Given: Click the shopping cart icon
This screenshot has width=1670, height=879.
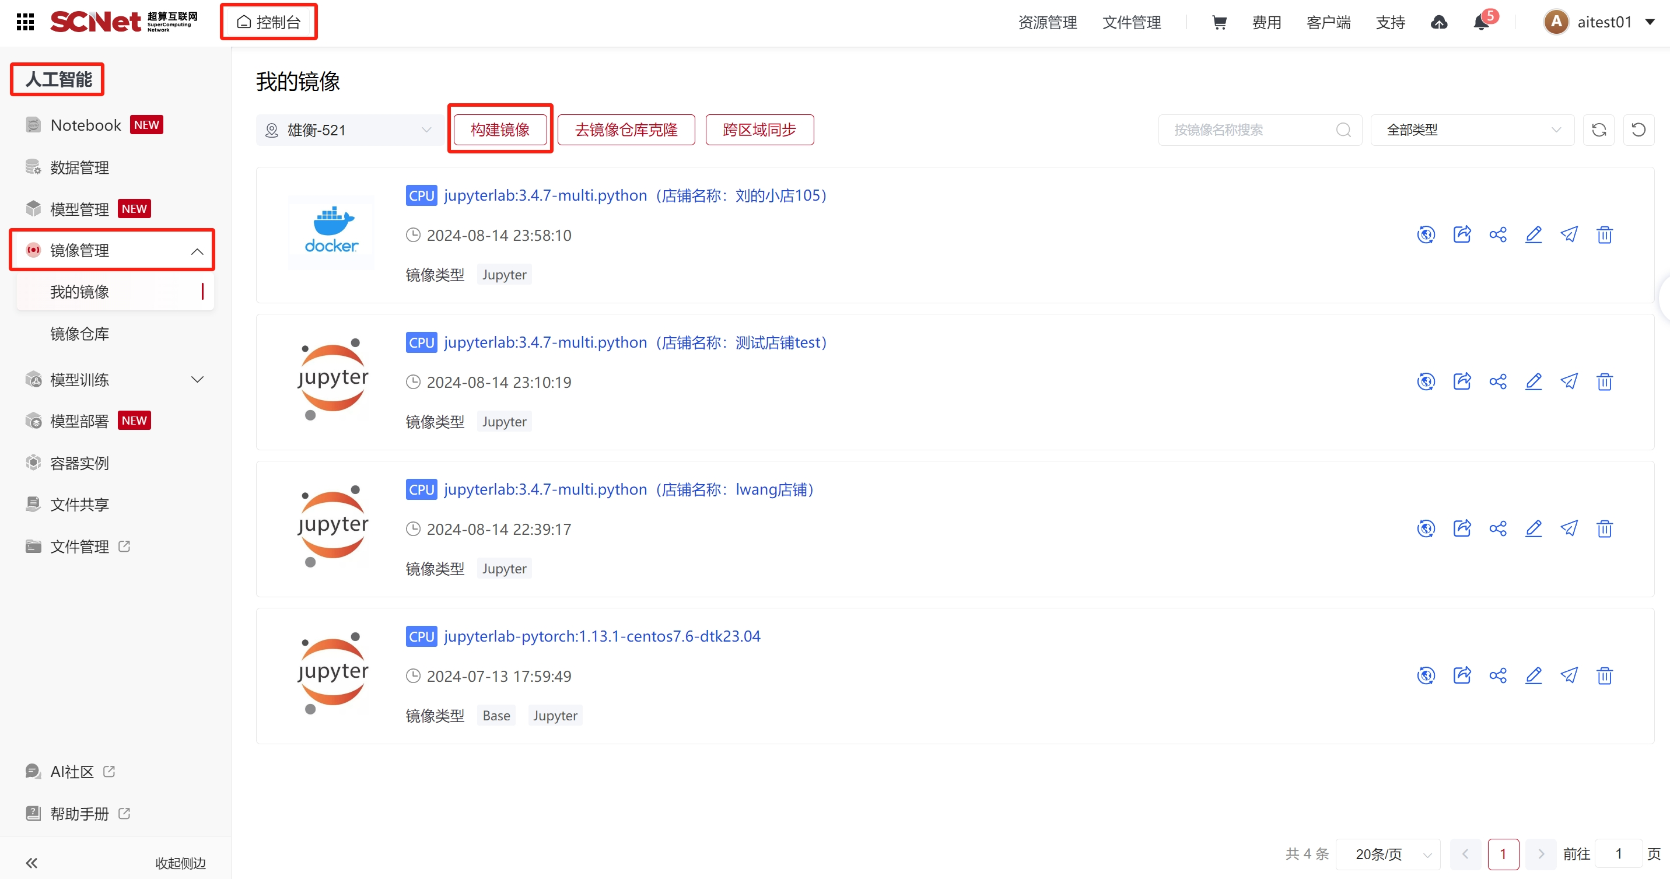Looking at the screenshot, I should (1219, 23).
